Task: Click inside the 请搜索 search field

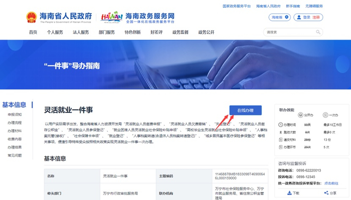Action: point(290,32)
